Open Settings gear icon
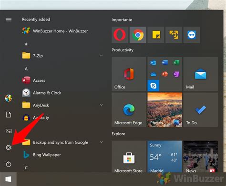 point(9,147)
